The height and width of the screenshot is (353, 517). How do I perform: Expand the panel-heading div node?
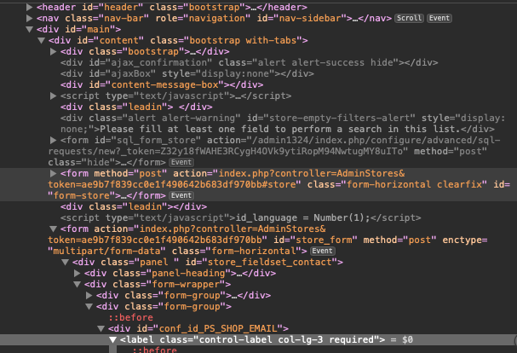[77, 273]
